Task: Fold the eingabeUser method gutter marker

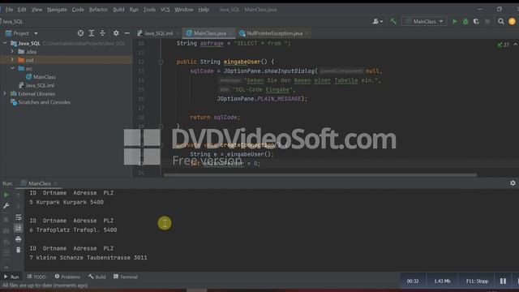Action: 161,62
